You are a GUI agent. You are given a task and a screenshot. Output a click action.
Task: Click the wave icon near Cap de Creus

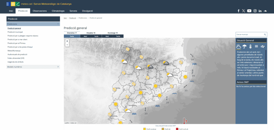click(x=195, y=64)
